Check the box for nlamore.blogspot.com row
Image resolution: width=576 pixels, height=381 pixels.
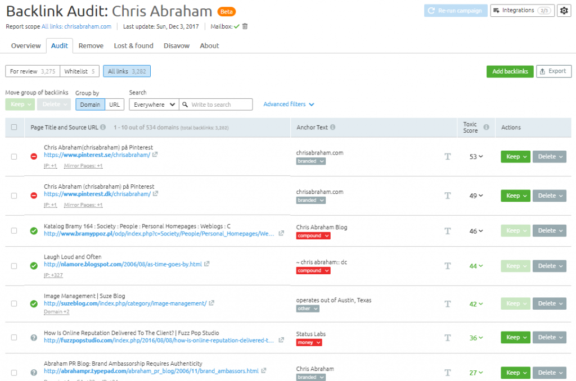(14, 266)
